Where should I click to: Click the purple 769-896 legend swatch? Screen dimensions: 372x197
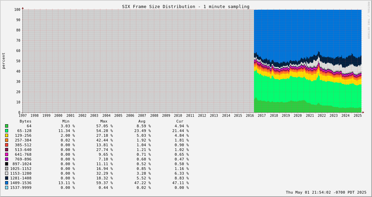coord(7,159)
